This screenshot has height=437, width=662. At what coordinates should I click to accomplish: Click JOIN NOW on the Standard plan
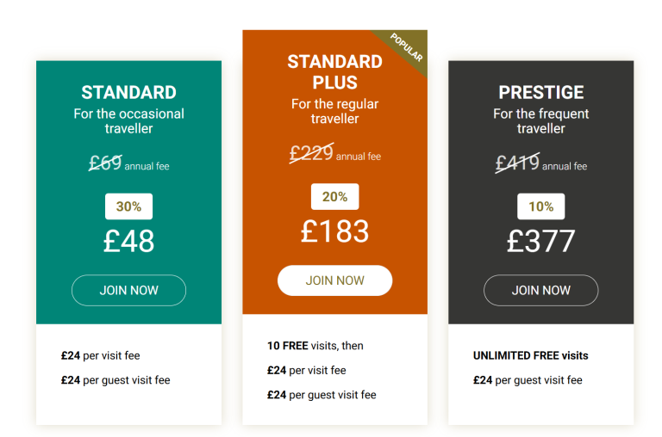(x=128, y=291)
